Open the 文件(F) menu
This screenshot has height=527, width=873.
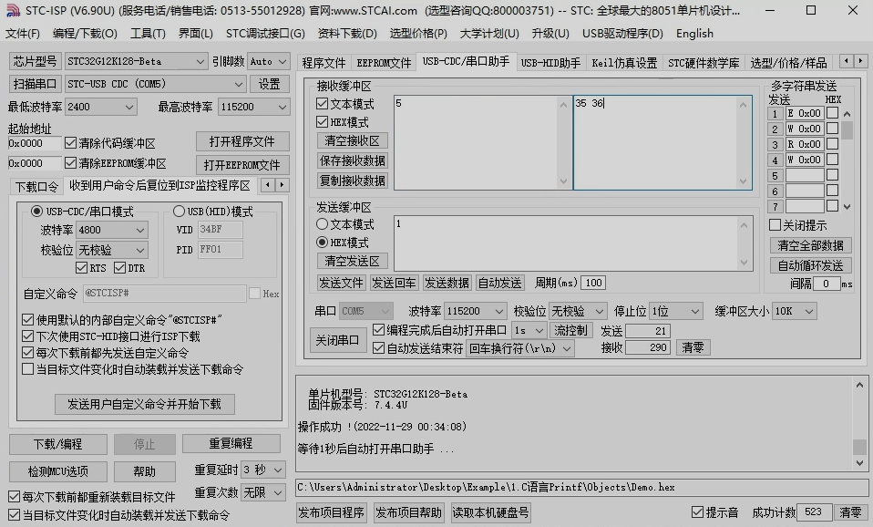[x=23, y=34]
